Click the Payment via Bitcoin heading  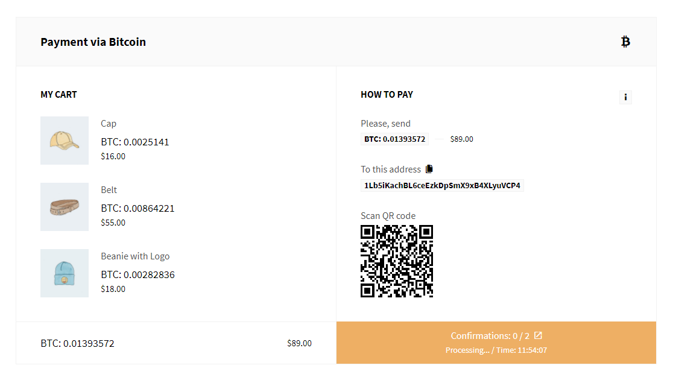coord(93,42)
